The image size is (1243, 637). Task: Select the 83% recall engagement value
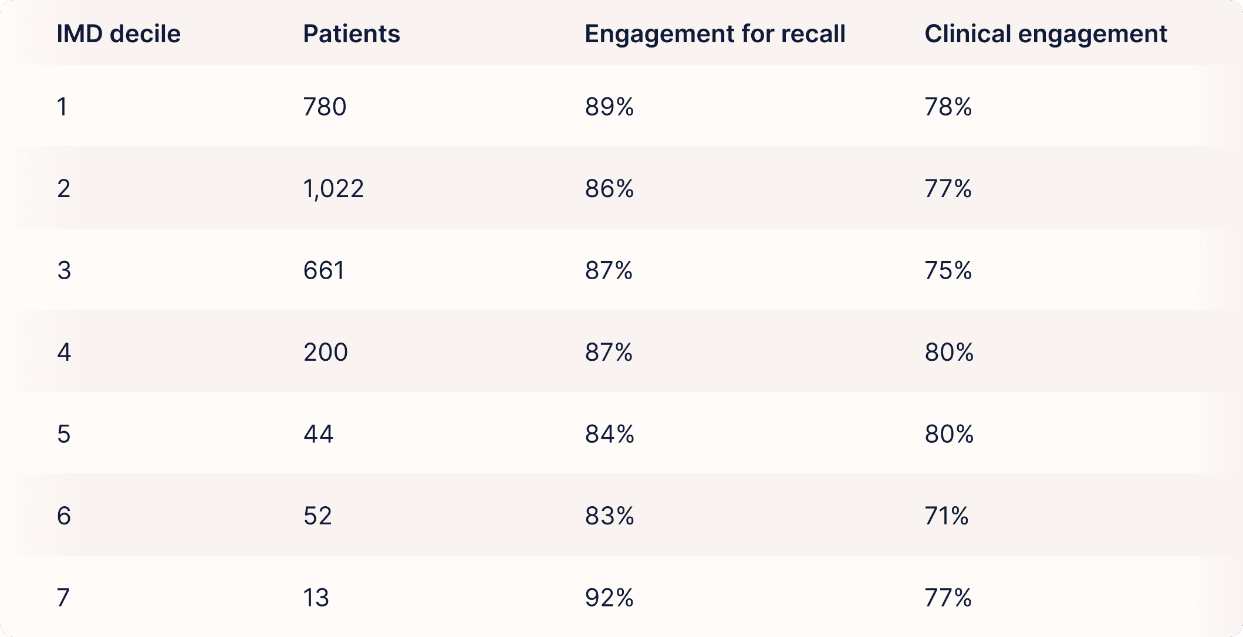(609, 516)
